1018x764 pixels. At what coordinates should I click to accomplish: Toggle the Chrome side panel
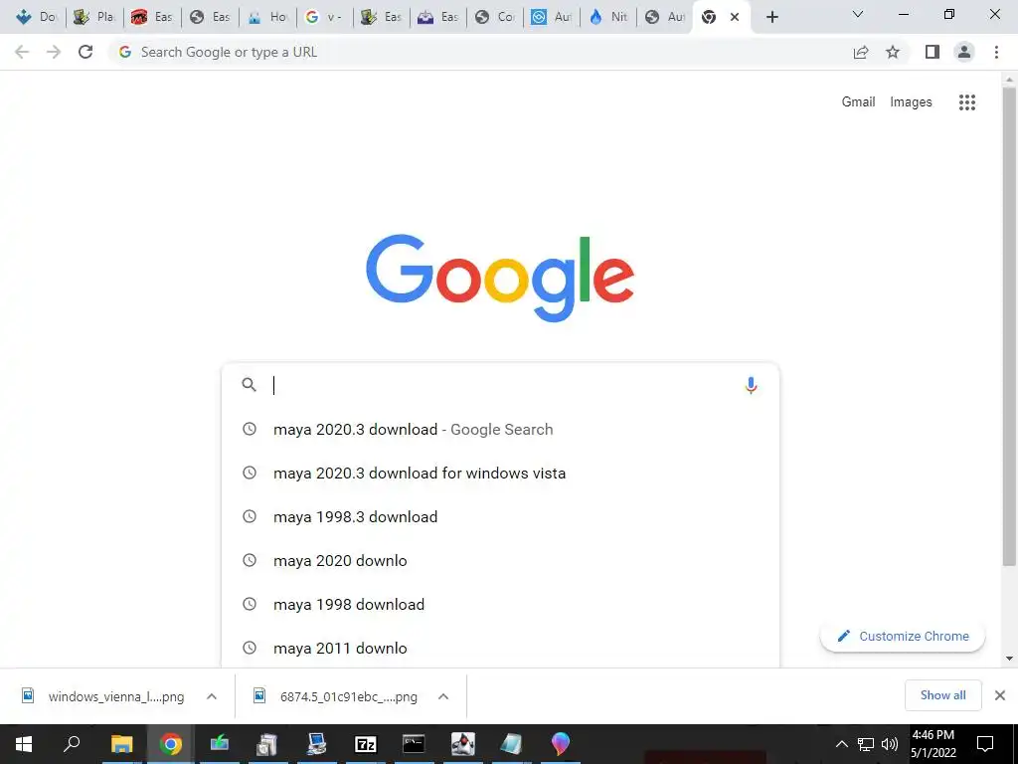point(933,52)
